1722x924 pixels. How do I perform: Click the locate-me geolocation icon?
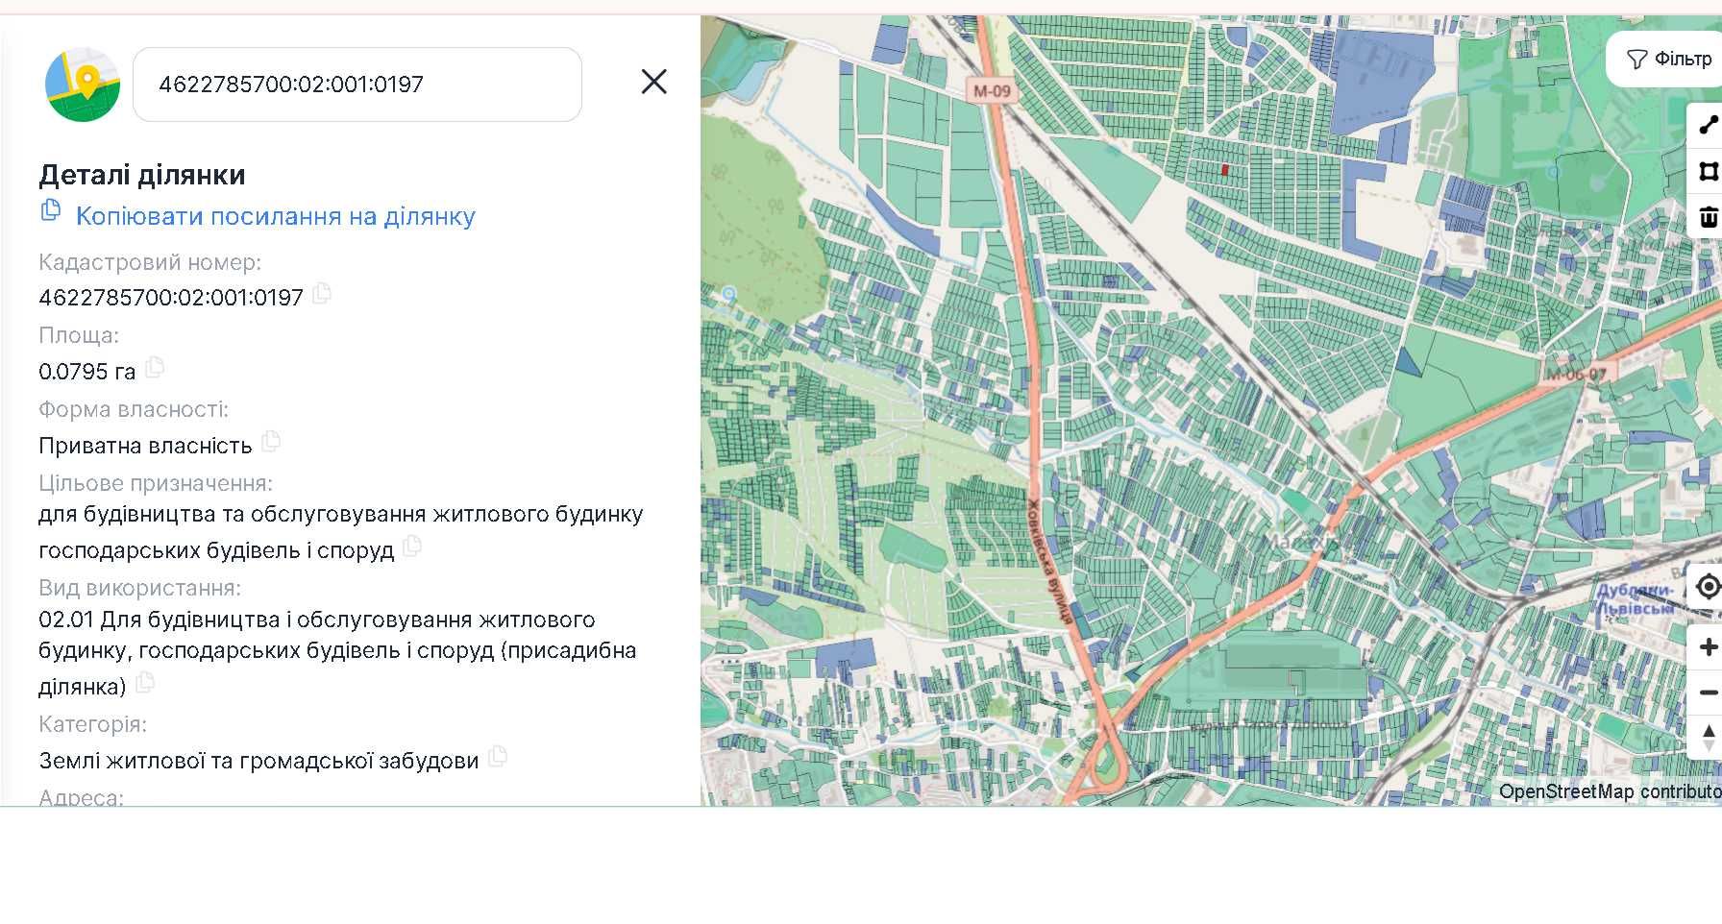[1708, 586]
